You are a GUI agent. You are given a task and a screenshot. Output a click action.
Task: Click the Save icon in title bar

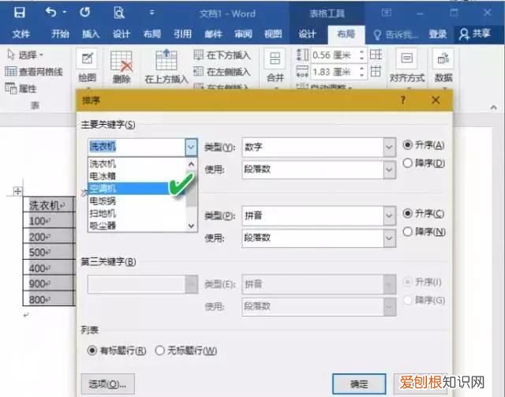19,13
